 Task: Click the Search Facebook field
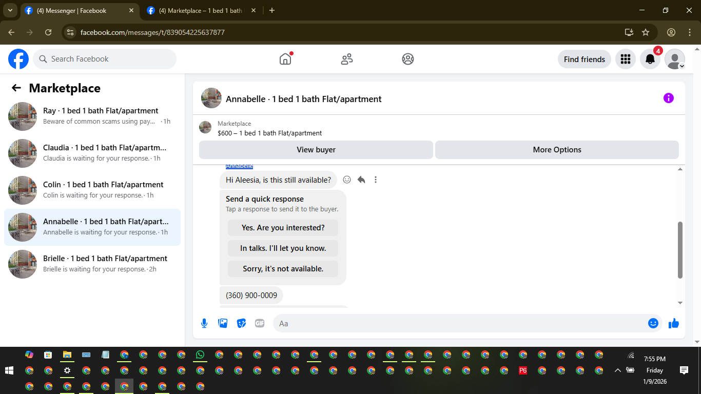(x=105, y=59)
